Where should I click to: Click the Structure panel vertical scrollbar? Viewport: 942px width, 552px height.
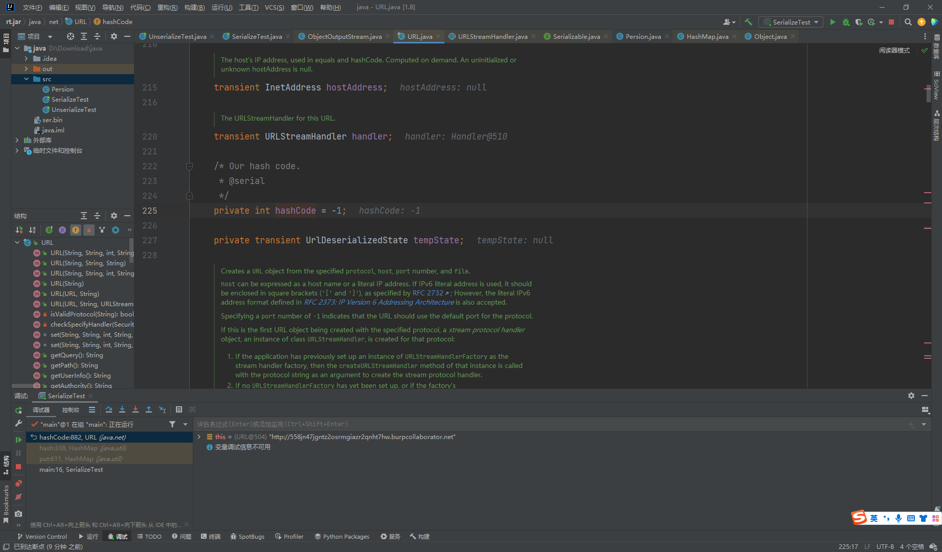point(131,250)
